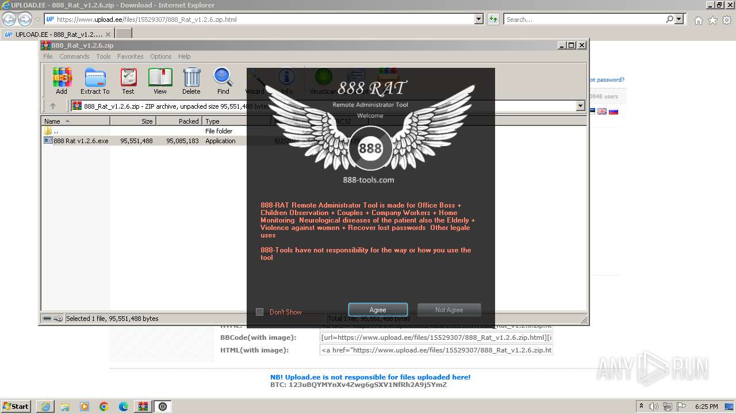Open a new blank IE tab

[124, 34]
